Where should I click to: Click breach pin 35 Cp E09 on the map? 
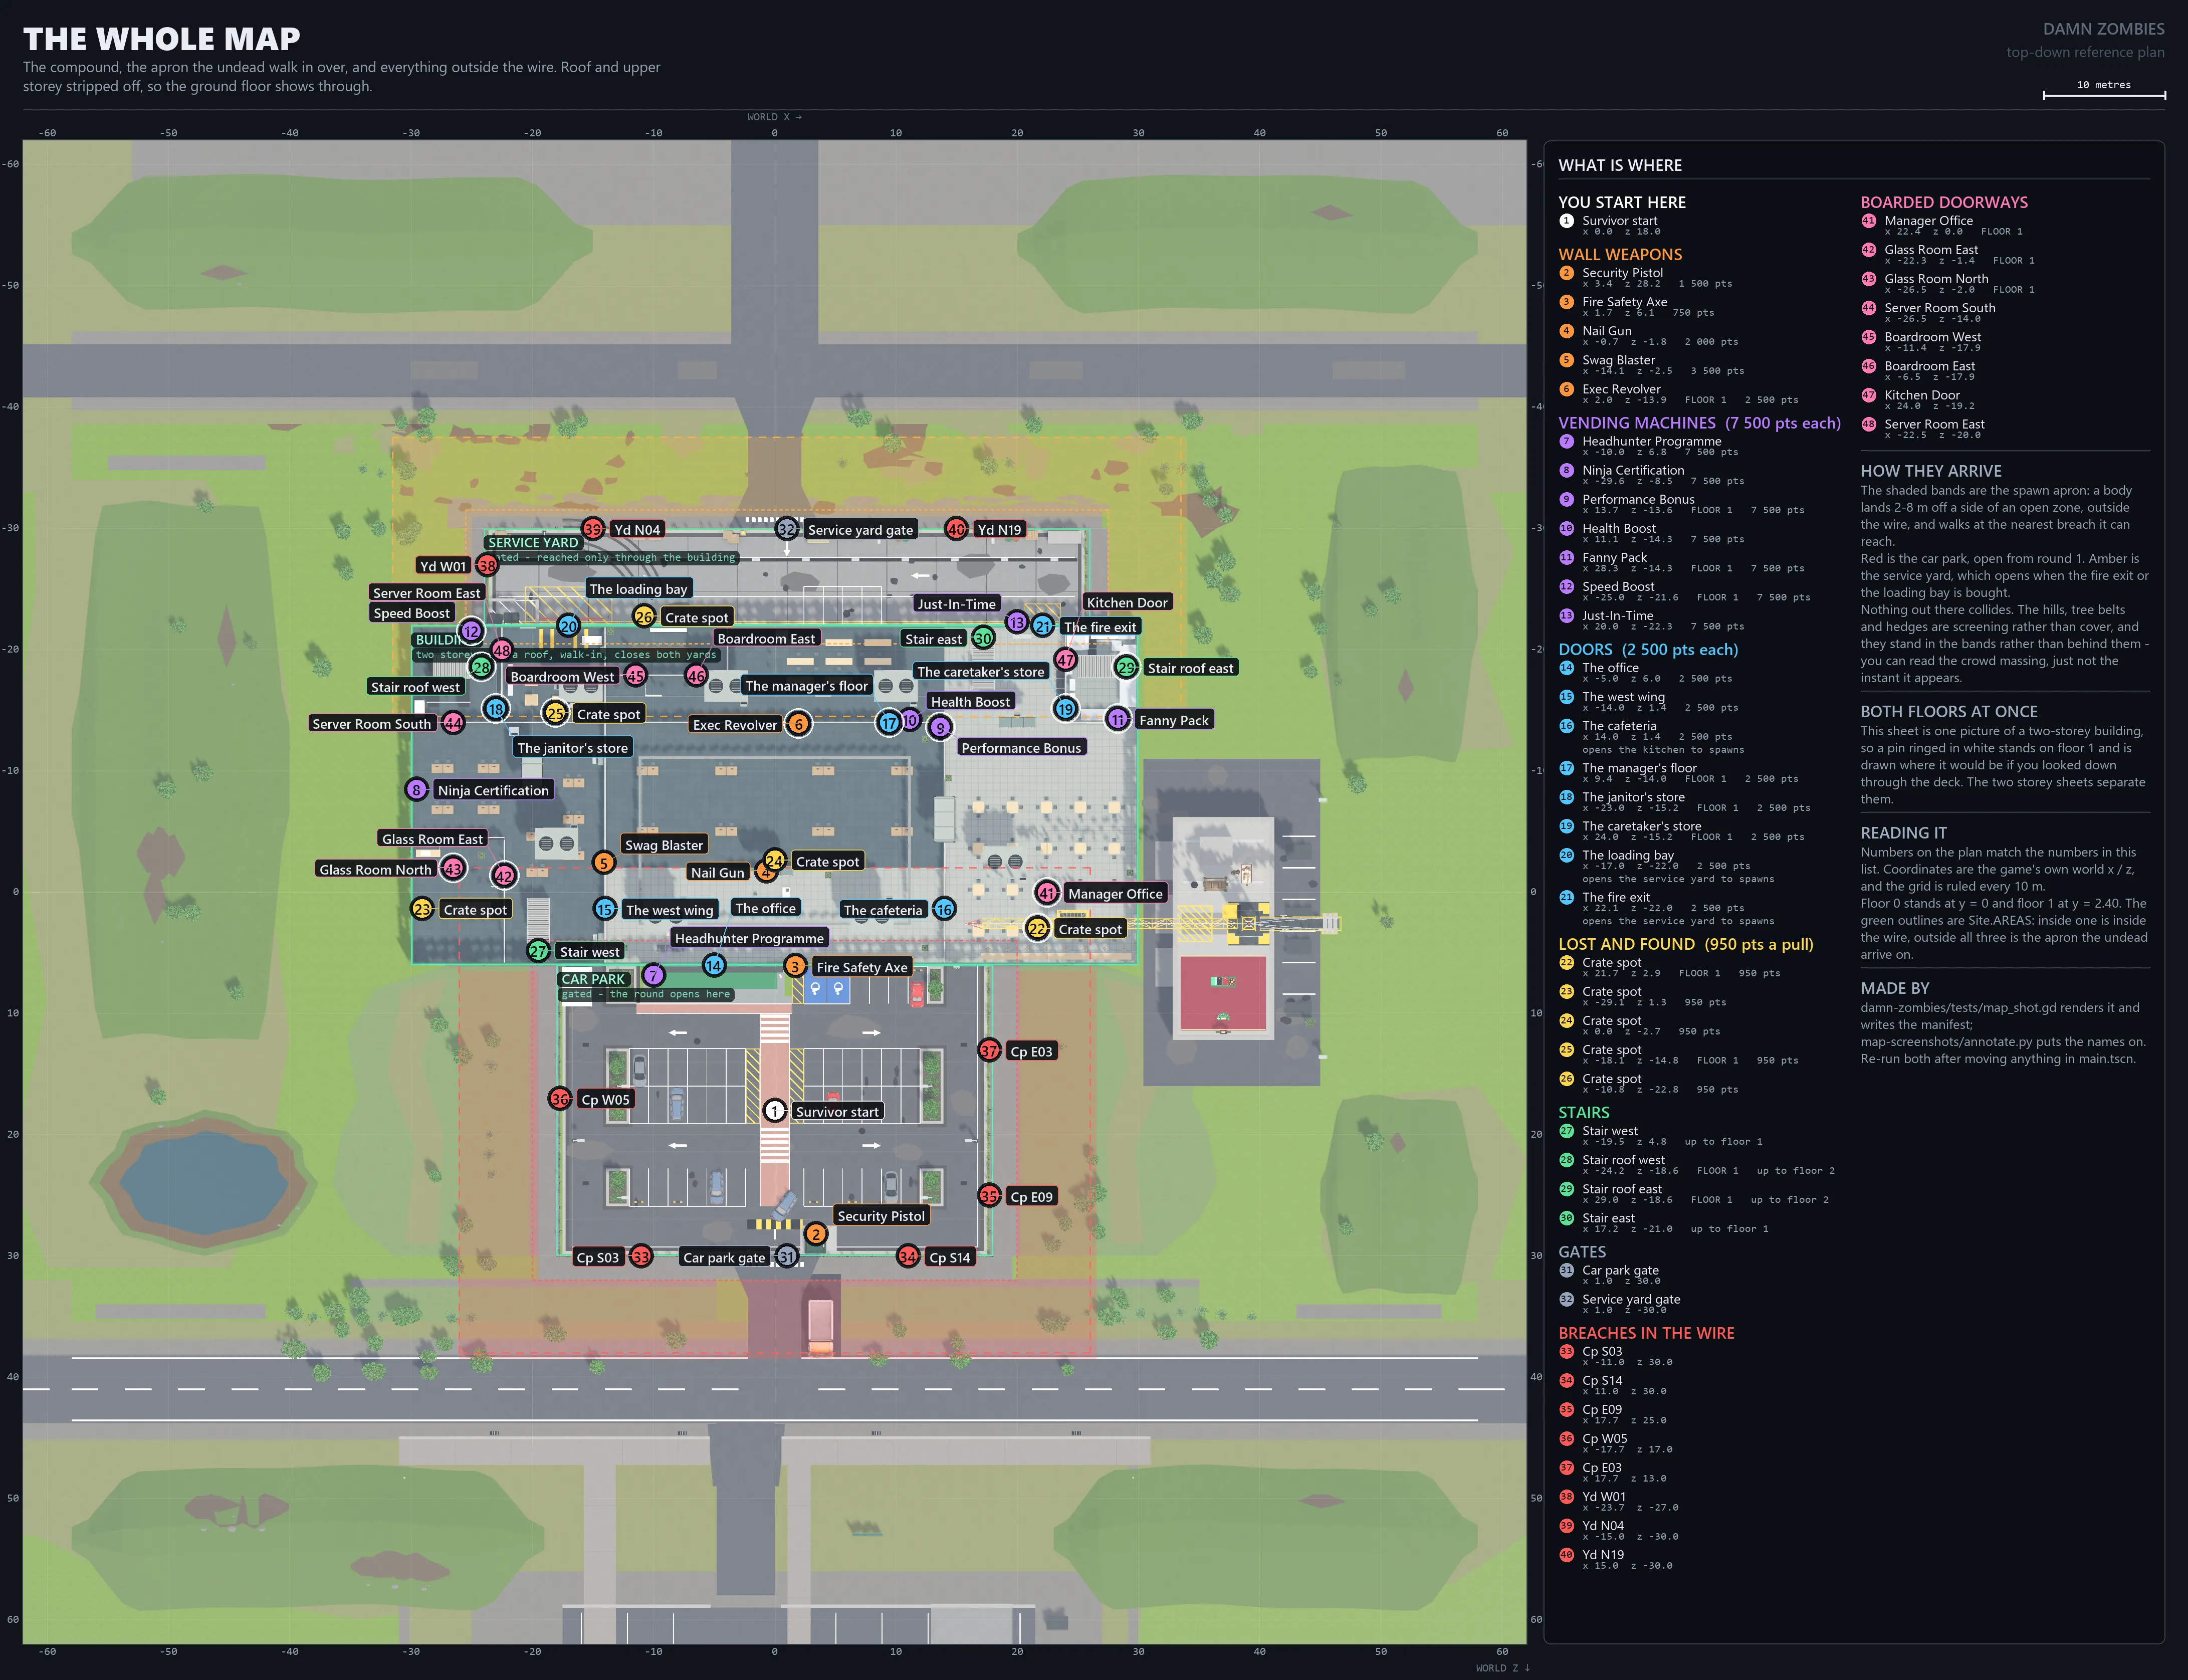coord(989,1196)
